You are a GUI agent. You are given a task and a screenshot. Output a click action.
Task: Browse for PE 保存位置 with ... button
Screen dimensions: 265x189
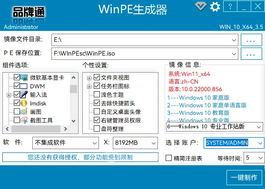tap(251, 54)
